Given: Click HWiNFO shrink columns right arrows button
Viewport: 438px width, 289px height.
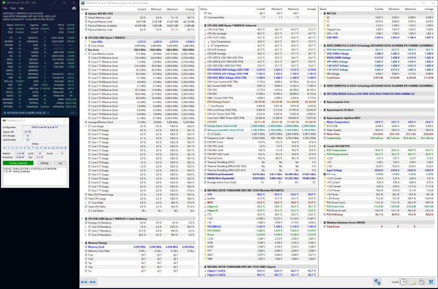Looking at the screenshot, I should click(x=93, y=282).
